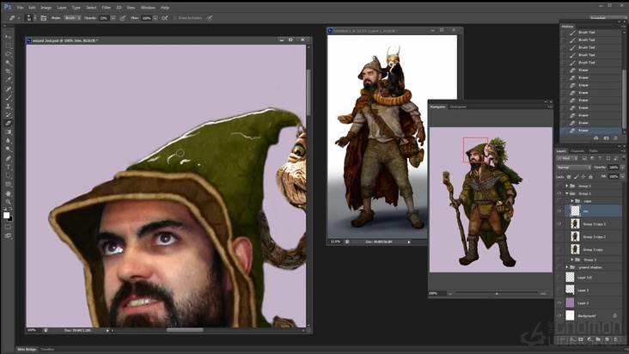Toggle tablet pressure for opacity icon

pyautogui.click(x=123, y=18)
